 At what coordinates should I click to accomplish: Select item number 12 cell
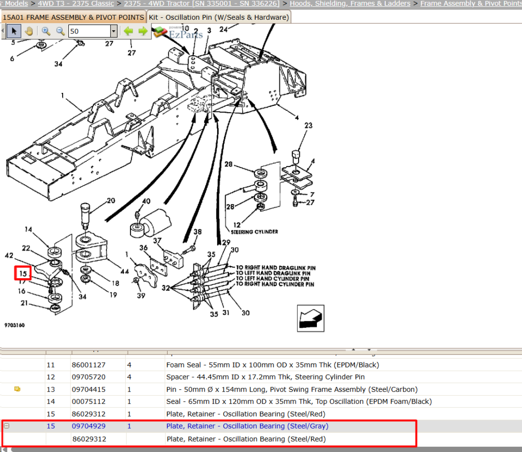(51, 377)
